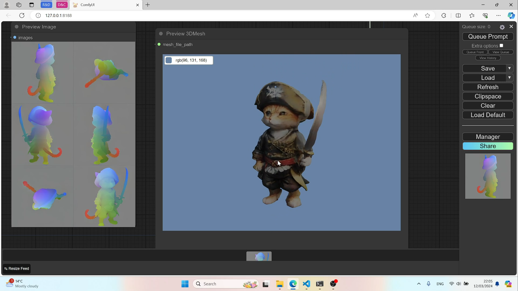Viewport: 518px width, 291px height.
Task: Click the address bar showing 127.0.0.1:8188
Action: tap(221, 16)
